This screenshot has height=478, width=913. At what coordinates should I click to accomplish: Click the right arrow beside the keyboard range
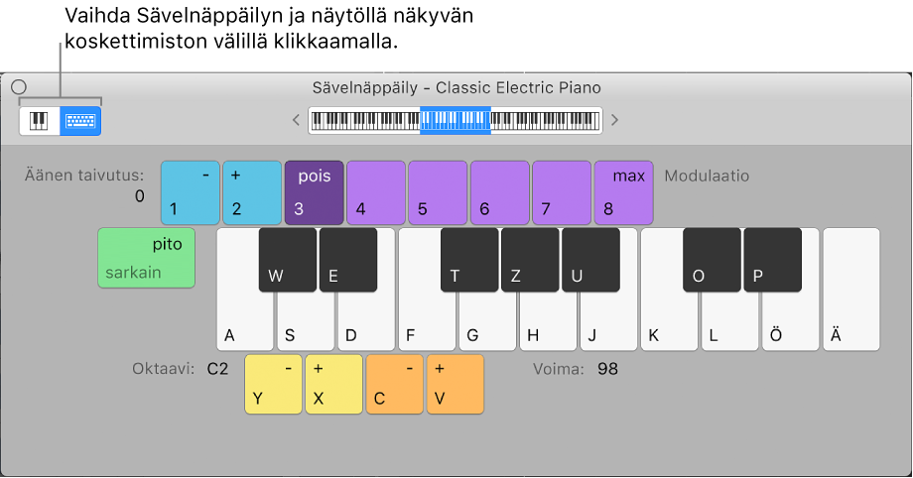click(x=615, y=121)
